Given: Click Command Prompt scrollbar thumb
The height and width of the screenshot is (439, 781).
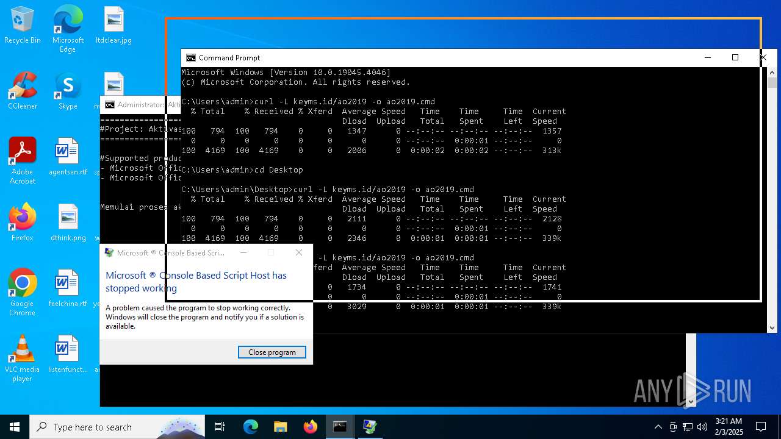Looking at the screenshot, I should point(772,82).
